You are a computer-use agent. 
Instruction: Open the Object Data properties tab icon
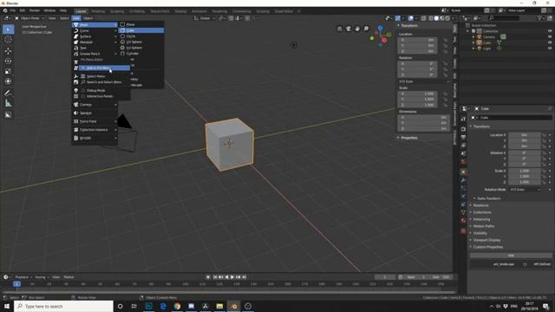463,212
